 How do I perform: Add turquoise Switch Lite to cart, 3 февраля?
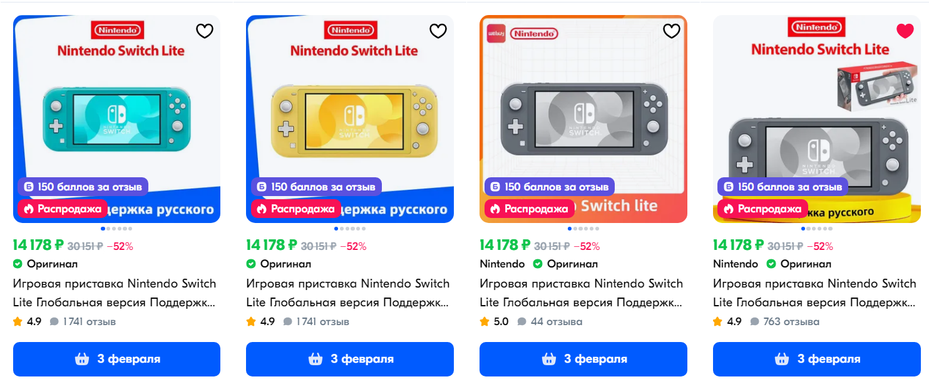(116, 359)
